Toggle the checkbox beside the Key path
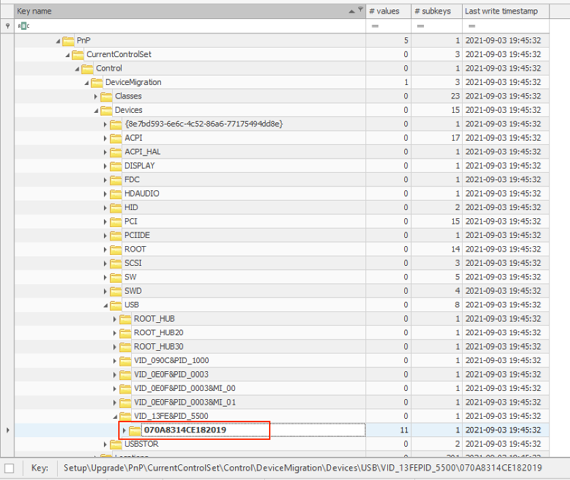Viewport: 570px width, 480px height. click(9, 468)
